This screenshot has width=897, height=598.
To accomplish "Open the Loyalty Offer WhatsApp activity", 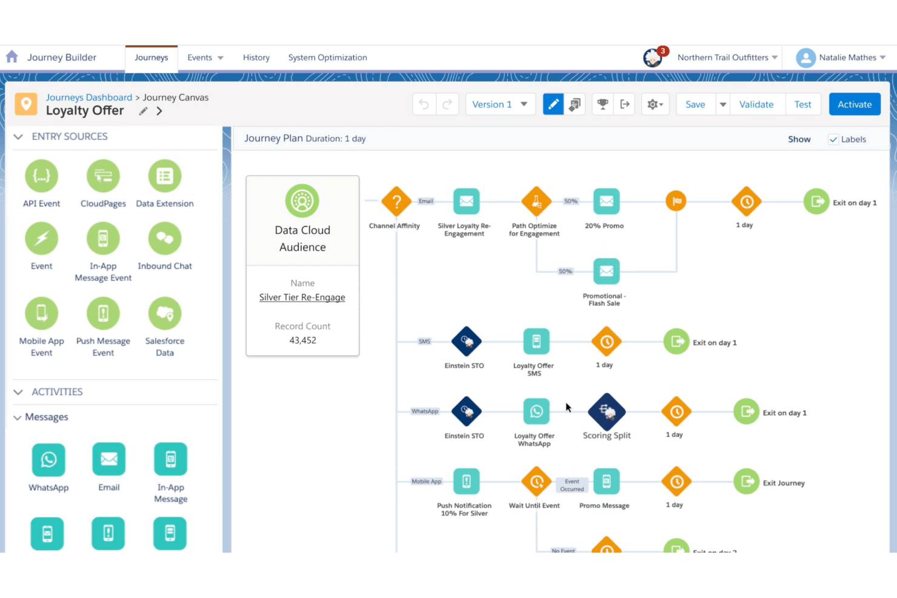I will tap(536, 411).
